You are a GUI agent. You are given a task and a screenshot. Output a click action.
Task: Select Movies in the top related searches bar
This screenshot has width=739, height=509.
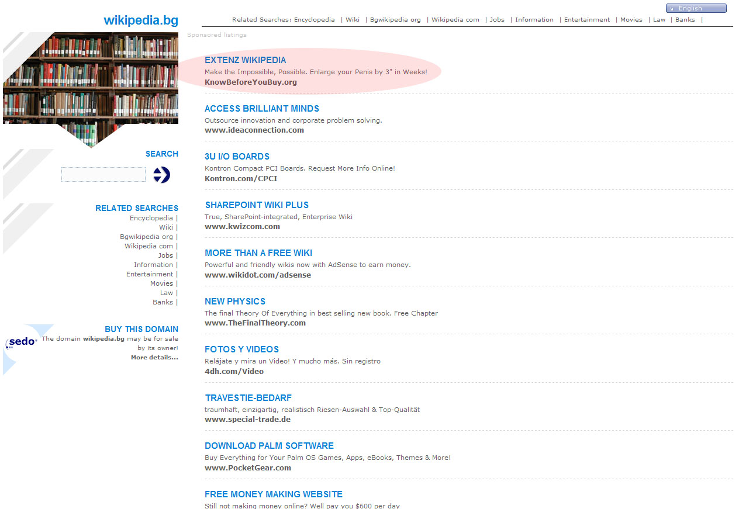pos(631,20)
